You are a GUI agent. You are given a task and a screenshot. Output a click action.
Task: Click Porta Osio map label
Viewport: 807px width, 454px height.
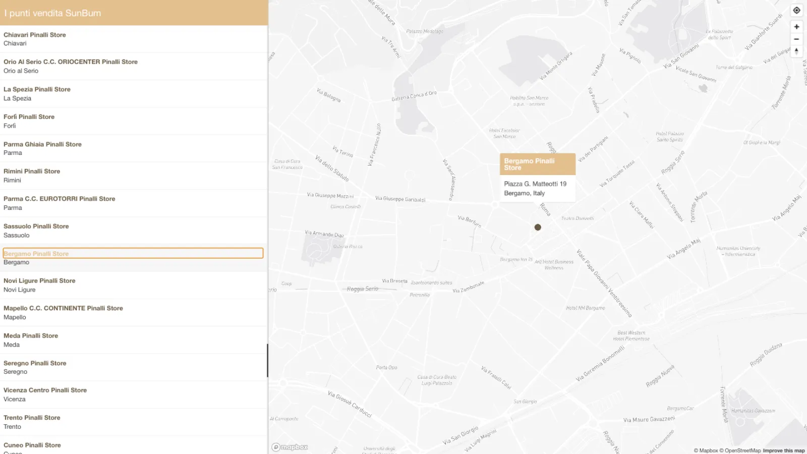pos(386,367)
